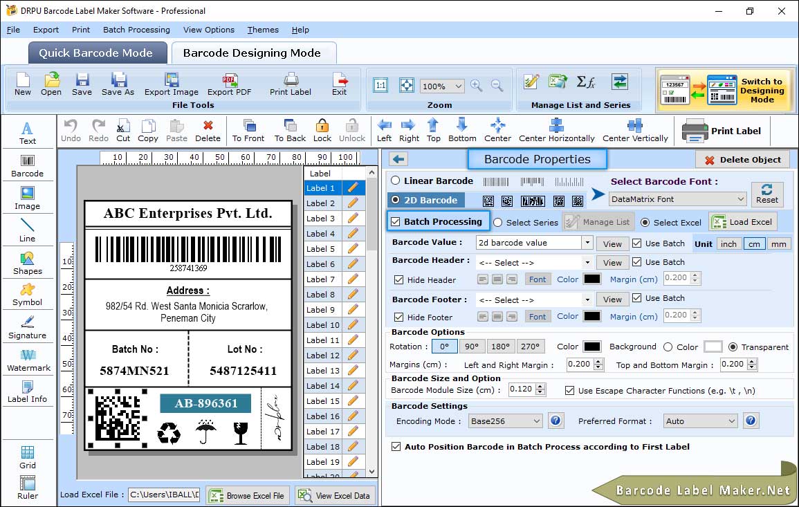Screen dimensions: 799x507
Task: Switch to Quick Barcode Mode tab
Action: (x=97, y=53)
